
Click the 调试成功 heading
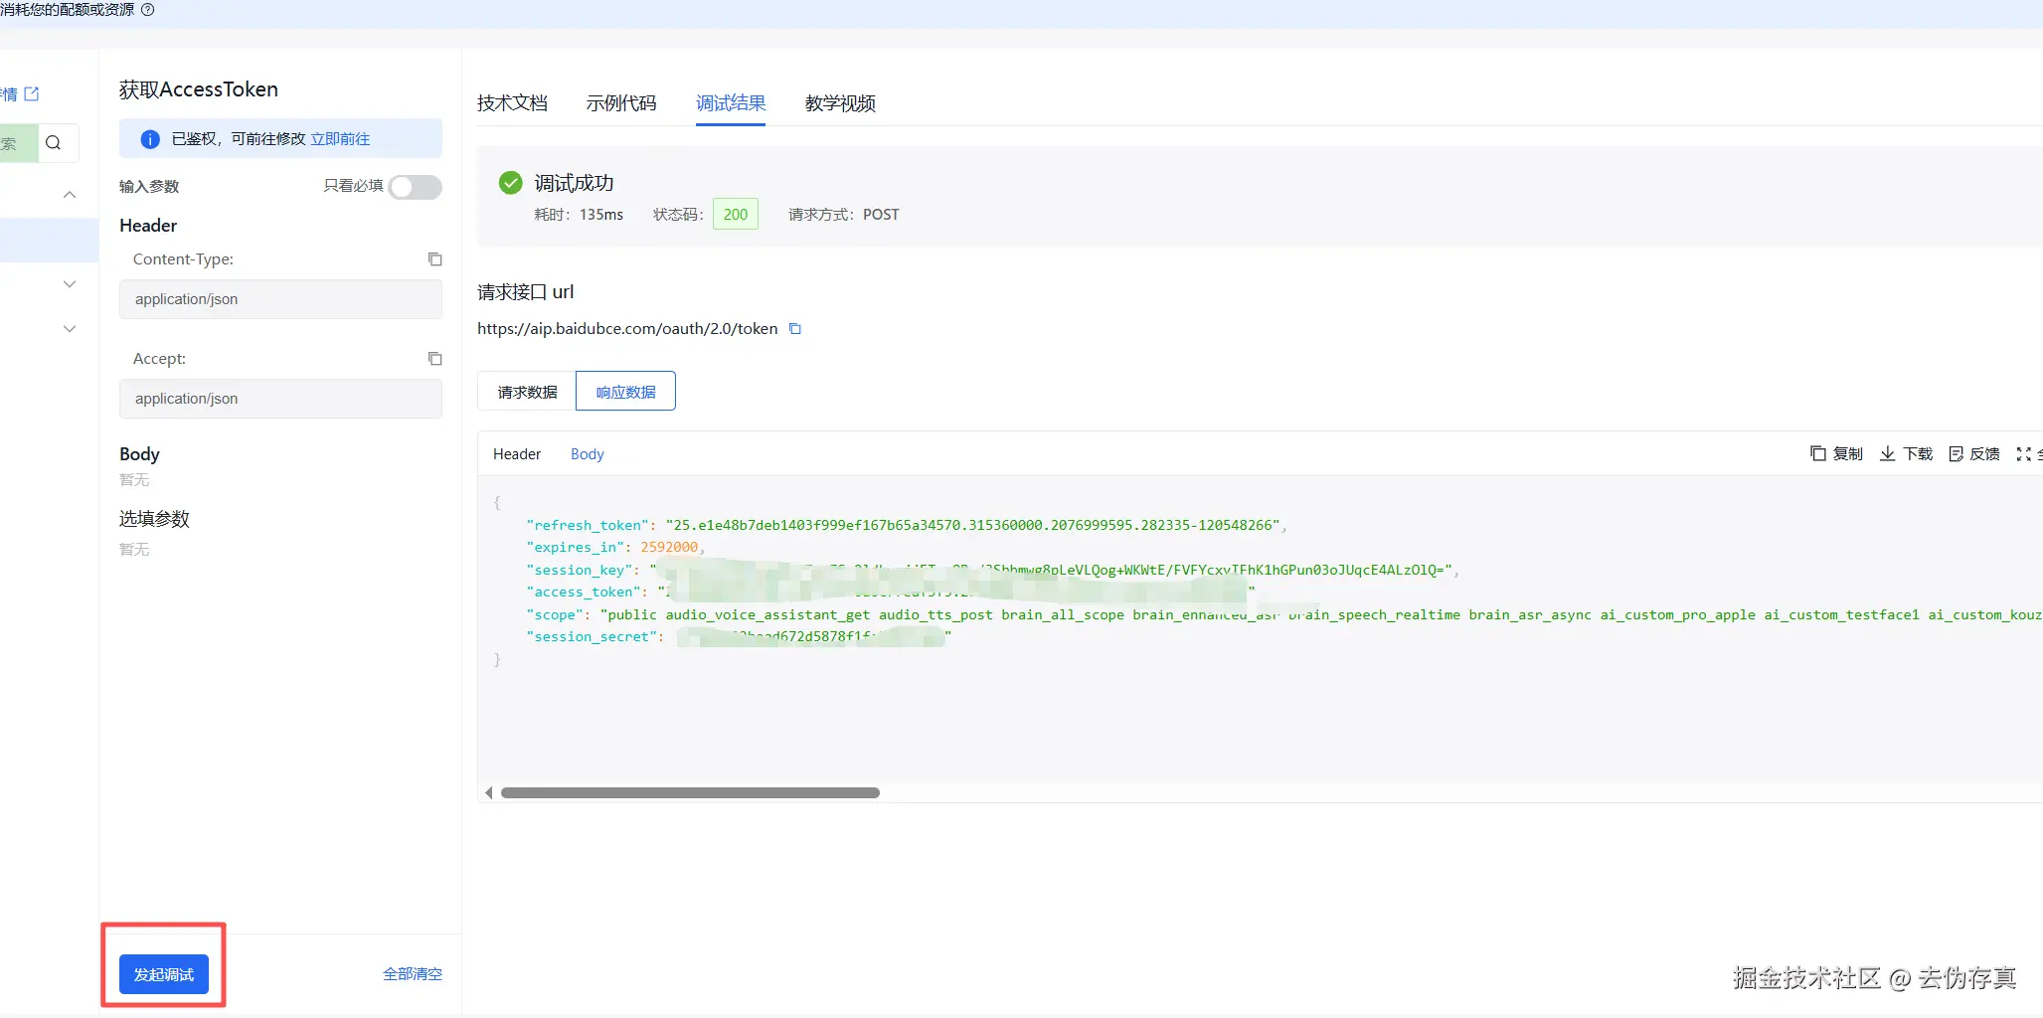point(574,183)
